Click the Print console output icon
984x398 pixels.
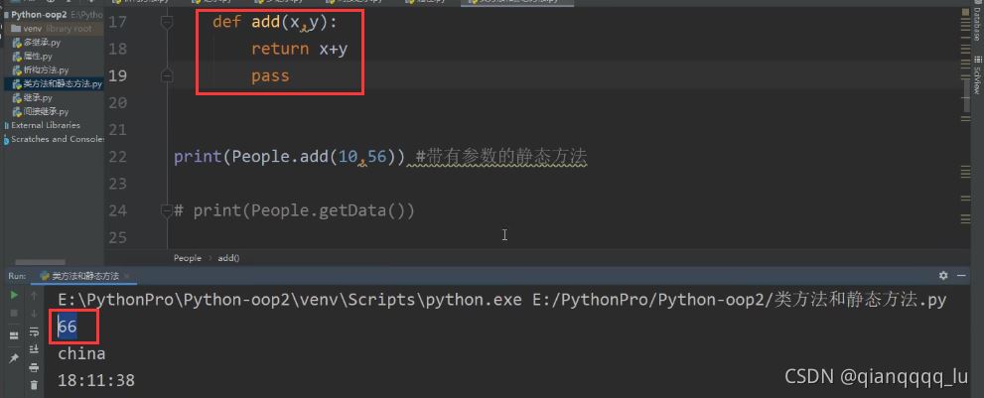34,367
